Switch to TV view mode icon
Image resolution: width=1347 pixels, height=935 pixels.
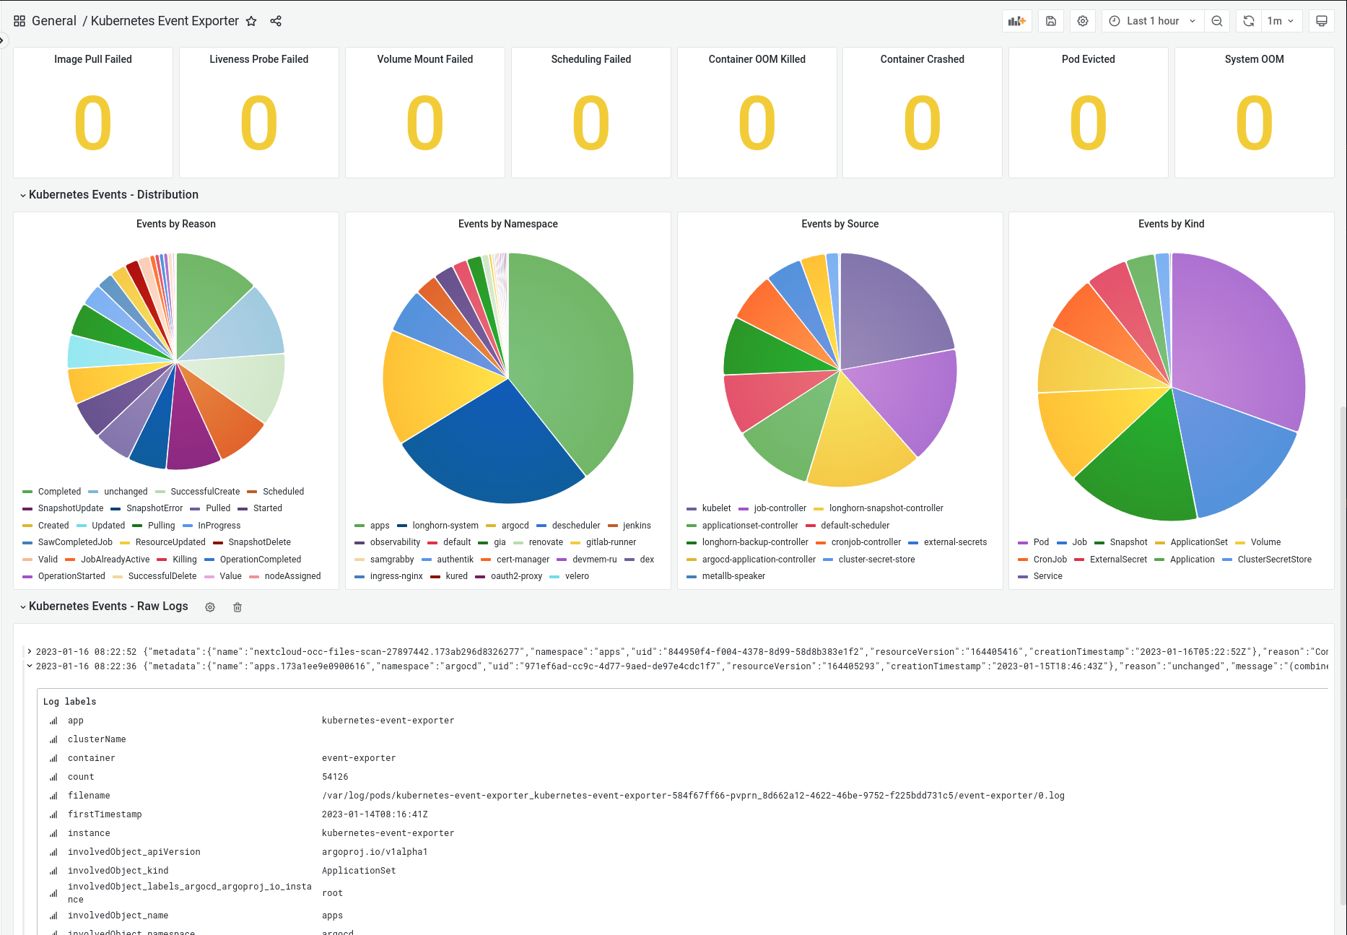click(1322, 21)
